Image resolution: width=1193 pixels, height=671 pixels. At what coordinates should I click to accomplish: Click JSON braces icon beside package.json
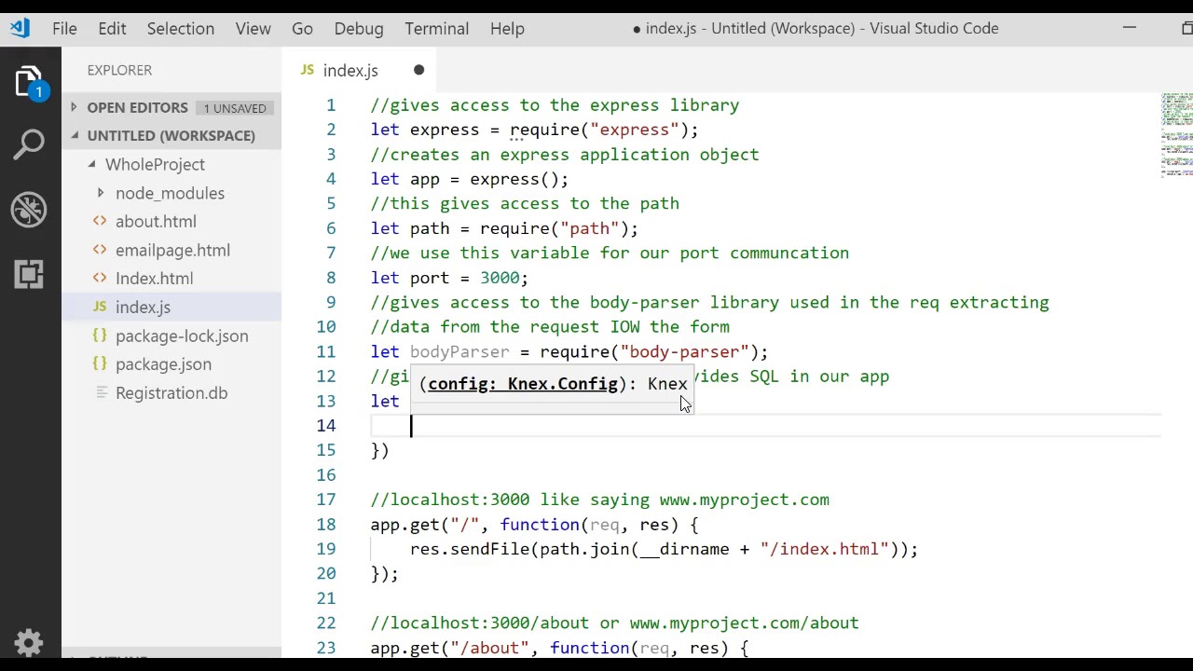100,364
